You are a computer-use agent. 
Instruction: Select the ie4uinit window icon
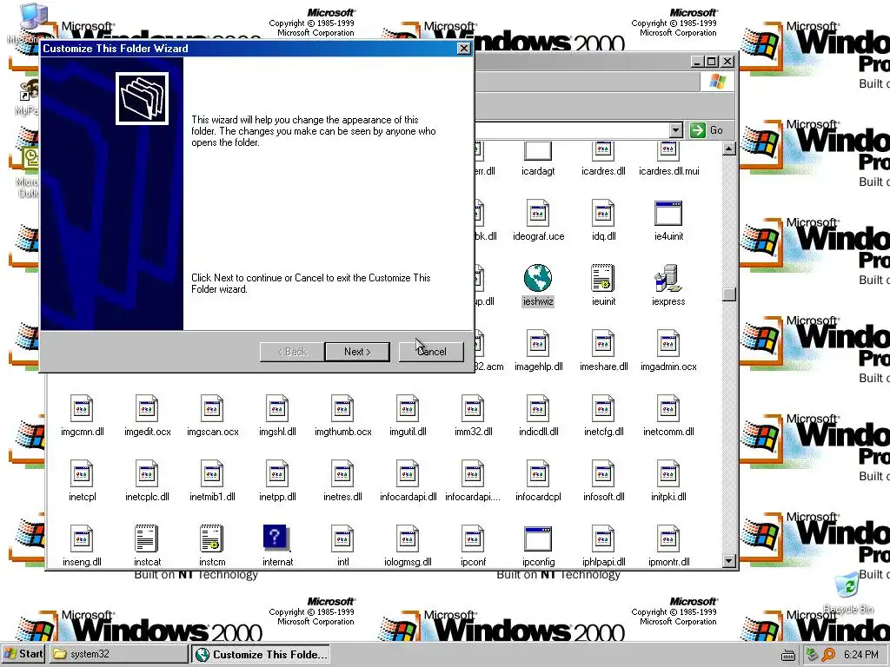(x=668, y=214)
